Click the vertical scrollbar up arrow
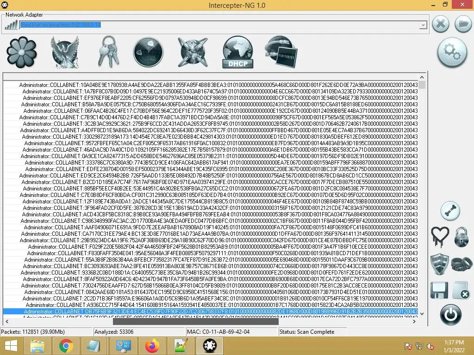Image resolution: width=474 pixels, height=355 pixels. click(422, 77)
